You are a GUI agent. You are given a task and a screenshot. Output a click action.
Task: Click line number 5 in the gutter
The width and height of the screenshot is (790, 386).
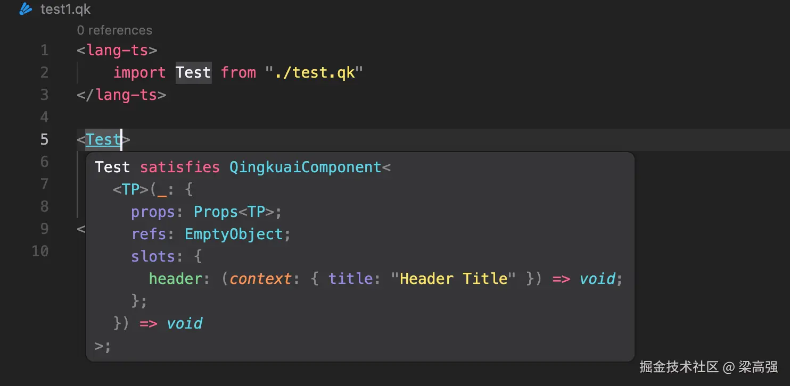click(44, 139)
